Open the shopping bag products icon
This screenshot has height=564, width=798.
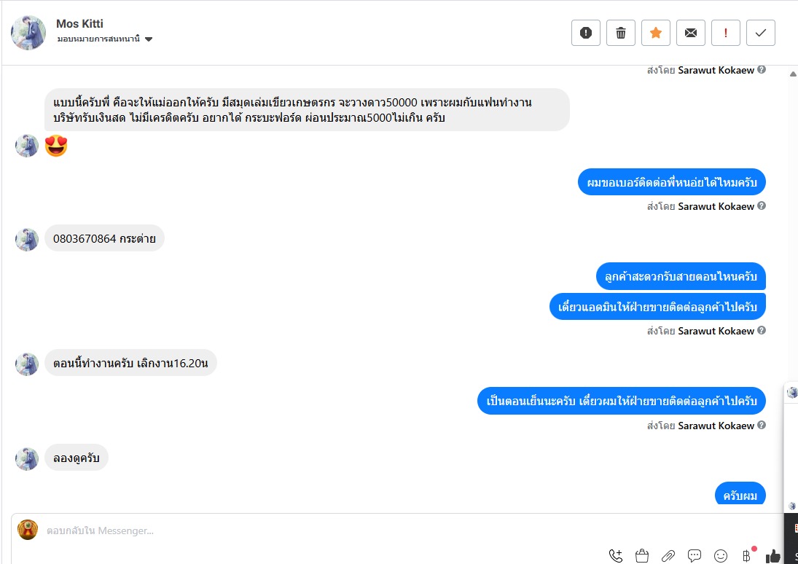[642, 556]
